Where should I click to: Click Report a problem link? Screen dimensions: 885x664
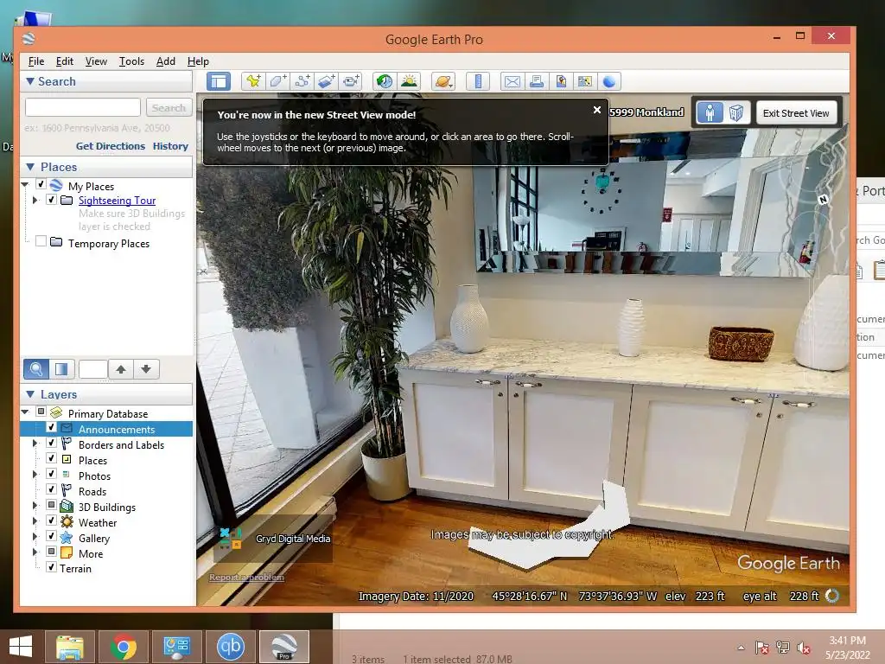coord(246,577)
